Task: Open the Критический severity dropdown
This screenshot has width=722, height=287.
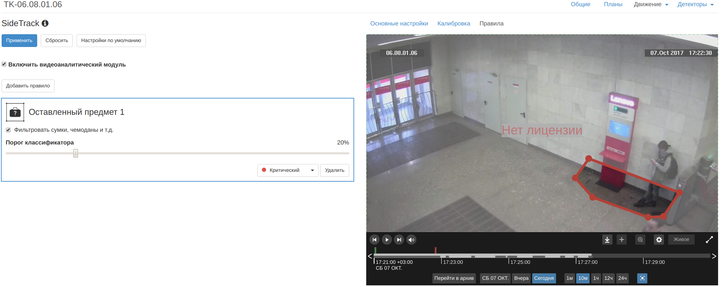Action: 288,170
